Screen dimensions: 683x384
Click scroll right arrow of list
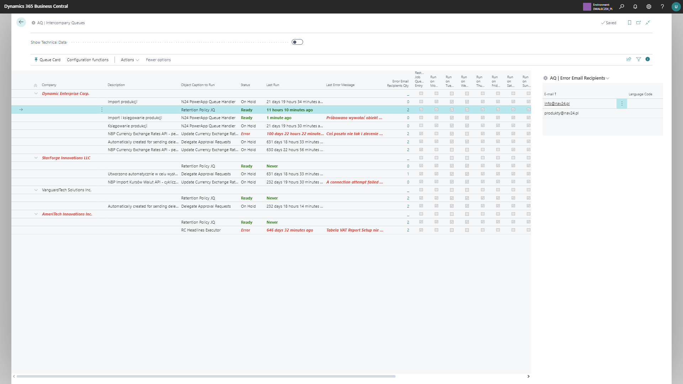528,376
